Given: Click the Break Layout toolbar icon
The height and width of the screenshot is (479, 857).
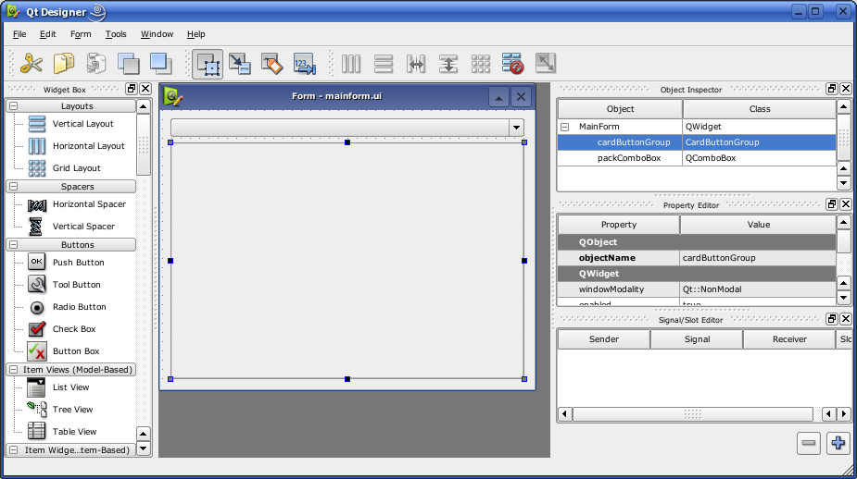Looking at the screenshot, I should pyautogui.click(x=512, y=64).
